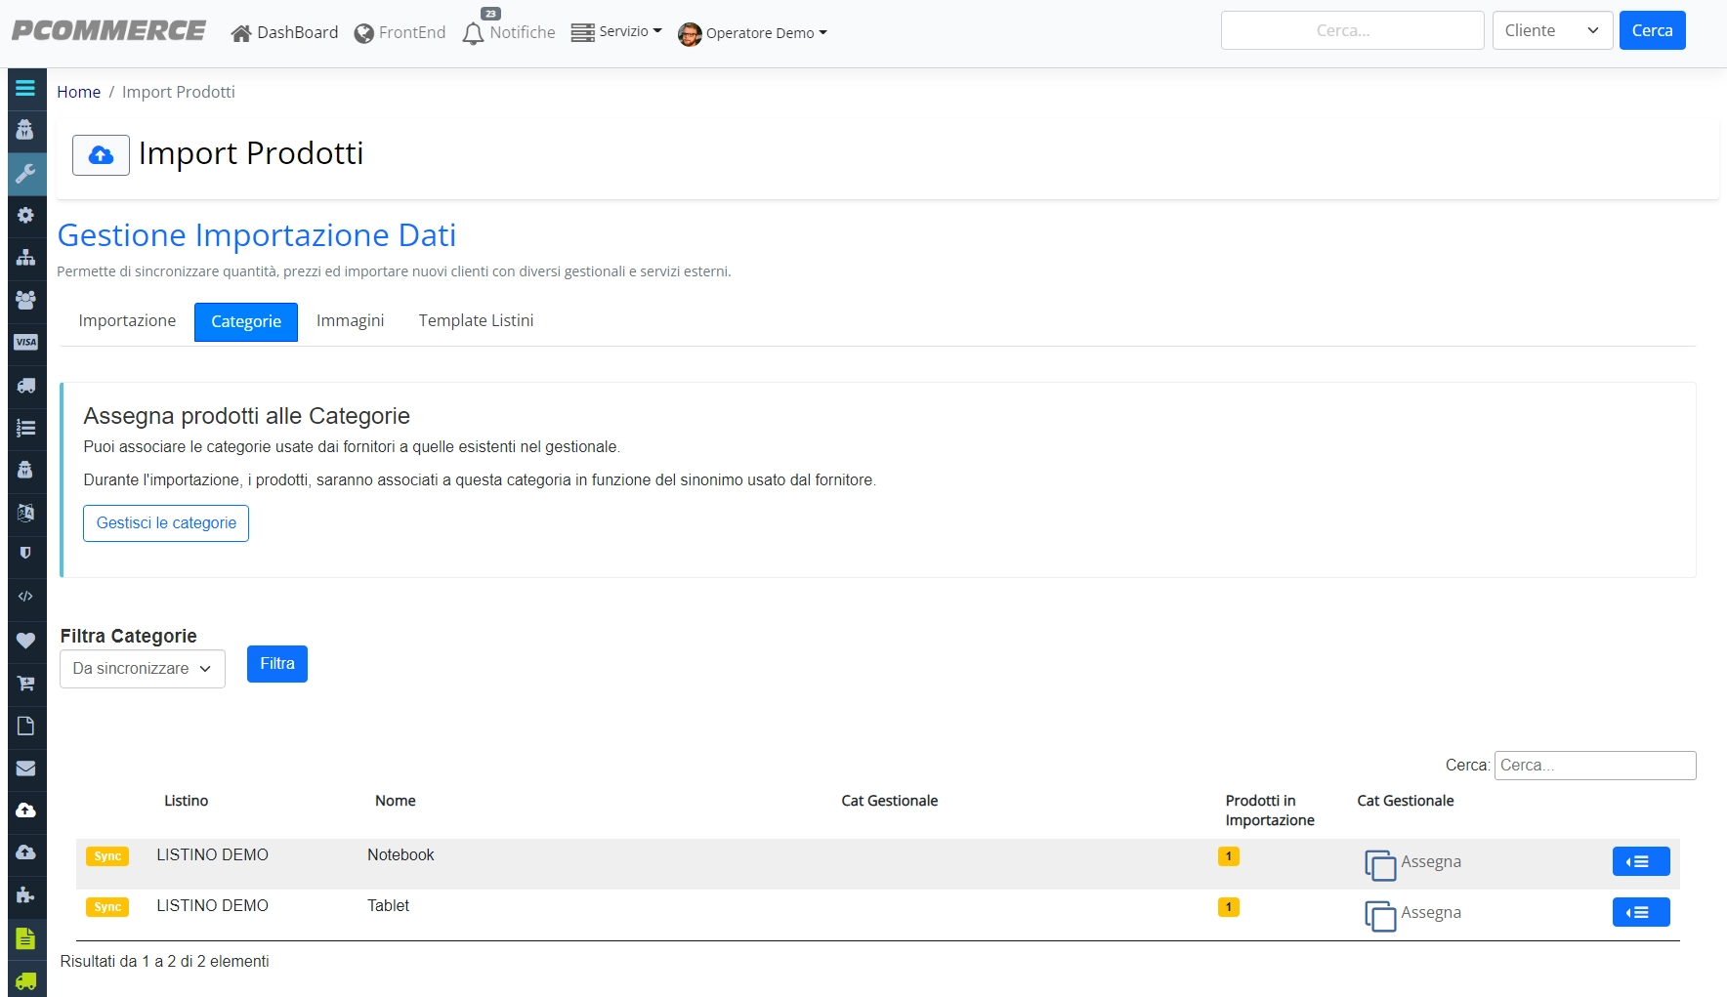
Task: Open the shopping cart sidebar item
Action: [25, 683]
